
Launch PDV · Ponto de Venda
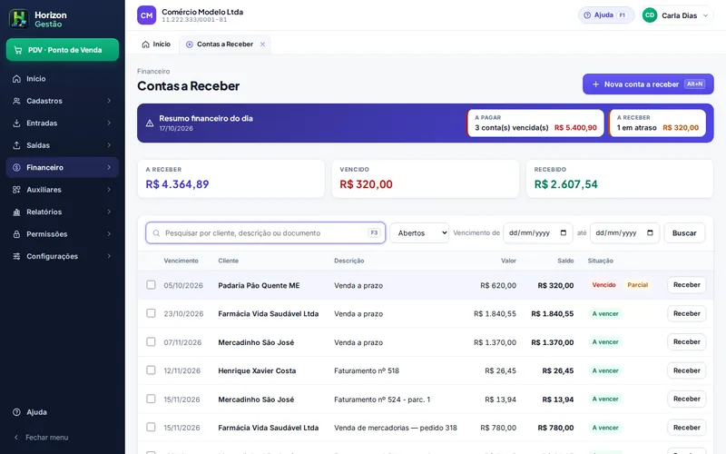tap(63, 50)
